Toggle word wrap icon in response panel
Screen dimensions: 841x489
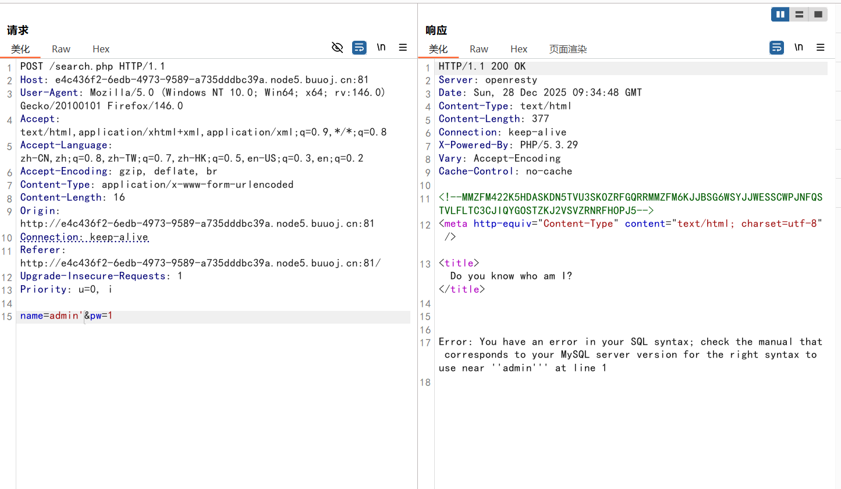(776, 48)
